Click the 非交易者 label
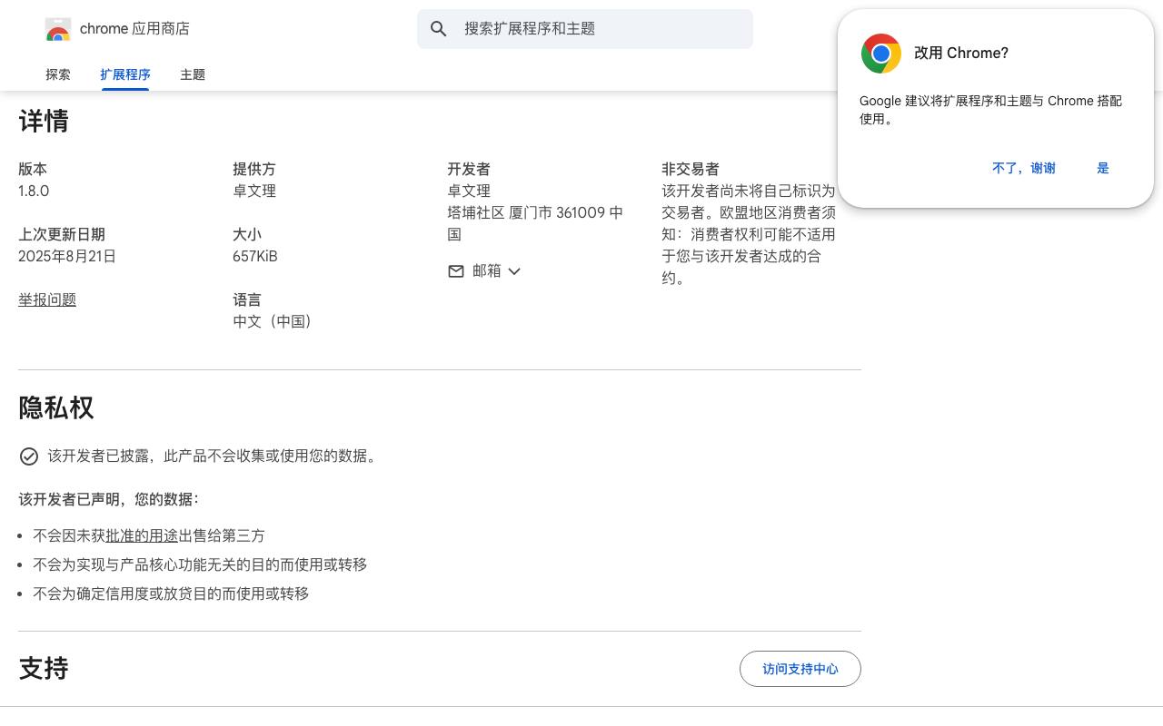The height and width of the screenshot is (726, 1163). coord(691,170)
